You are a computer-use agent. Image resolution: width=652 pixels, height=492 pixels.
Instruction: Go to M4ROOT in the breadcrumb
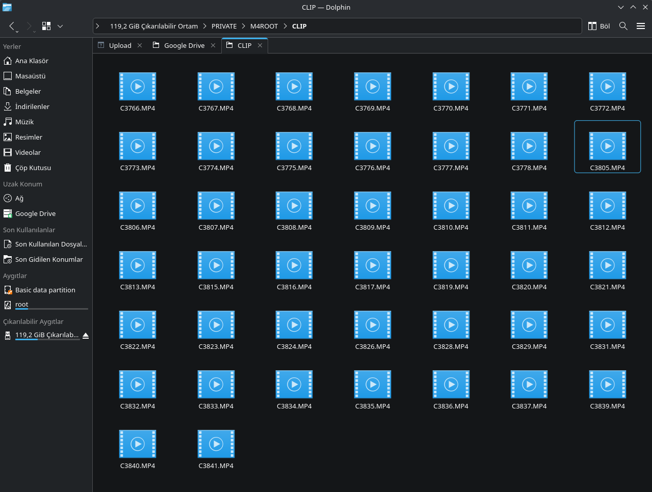(x=264, y=26)
